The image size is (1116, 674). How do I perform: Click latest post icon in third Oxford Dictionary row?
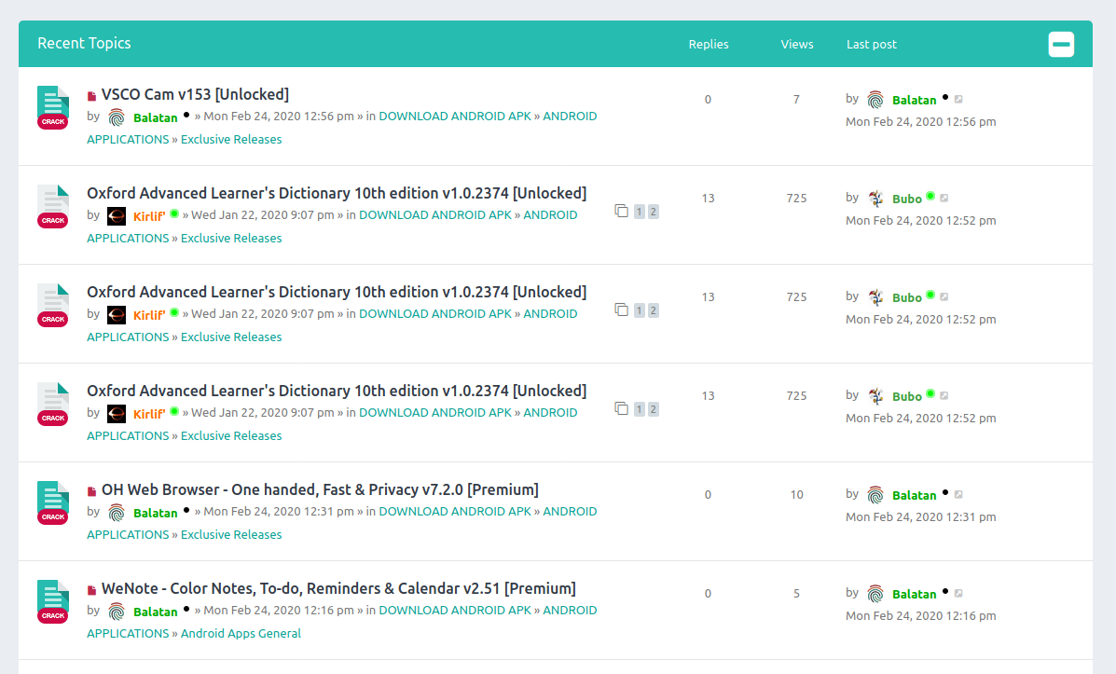pyautogui.click(x=944, y=395)
